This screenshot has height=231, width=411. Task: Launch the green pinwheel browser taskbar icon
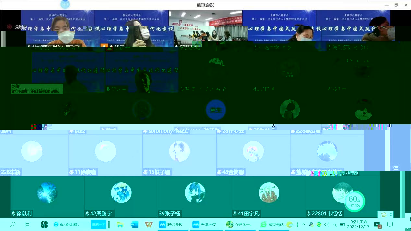(x=44, y=225)
